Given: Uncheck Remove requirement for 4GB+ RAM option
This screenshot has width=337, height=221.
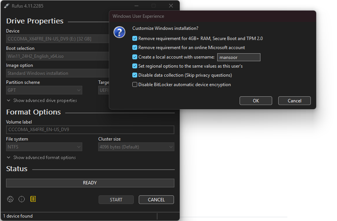Looking at the screenshot, I should 135,39.
